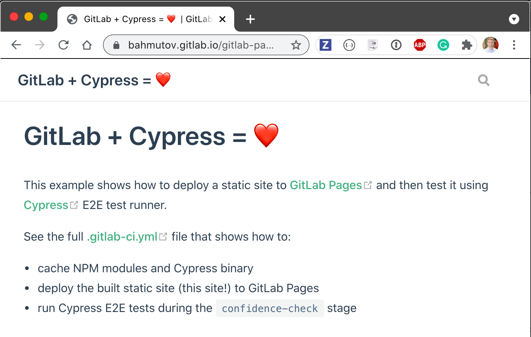
Task: Expand the tab search dropdown arrow
Action: coord(514,19)
